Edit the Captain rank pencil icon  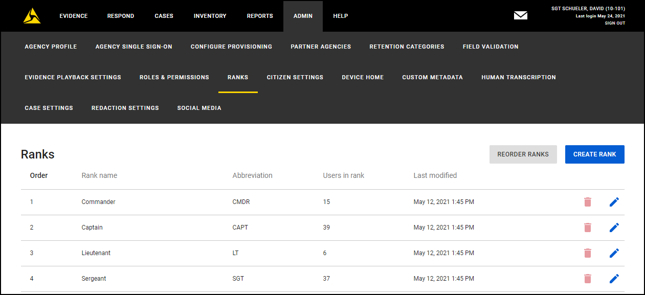tap(614, 228)
